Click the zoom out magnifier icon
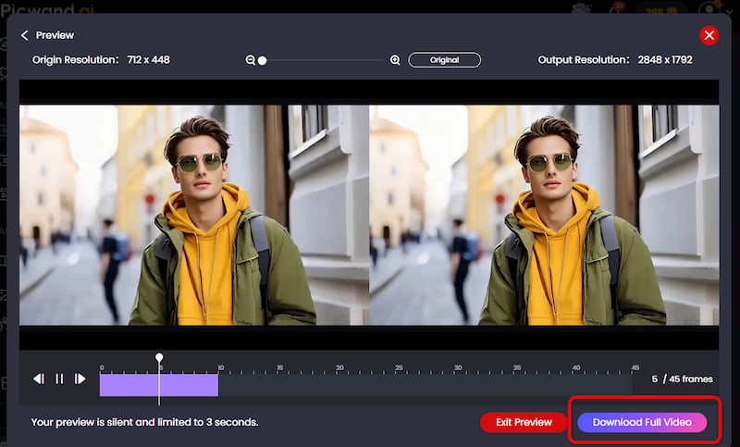 [250, 60]
